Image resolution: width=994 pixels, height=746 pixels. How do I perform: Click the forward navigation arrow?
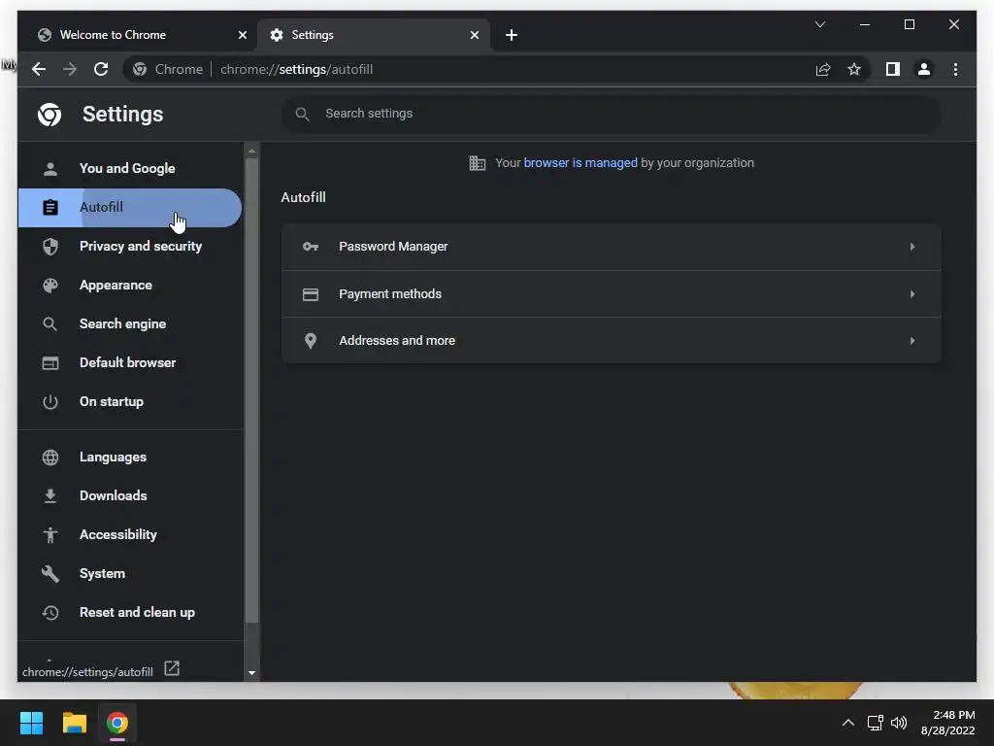70,69
